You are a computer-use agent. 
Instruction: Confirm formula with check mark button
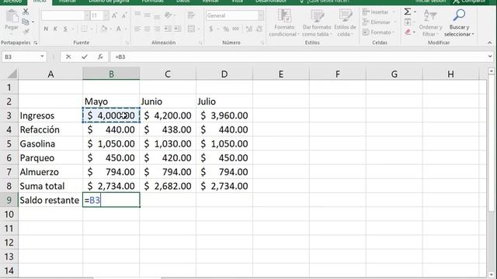point(85,57)
